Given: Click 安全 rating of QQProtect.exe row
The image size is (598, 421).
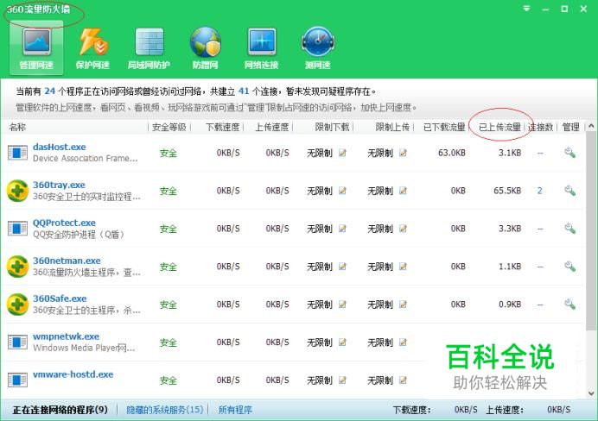Looking at the screenshot, I should click(169, 229).
